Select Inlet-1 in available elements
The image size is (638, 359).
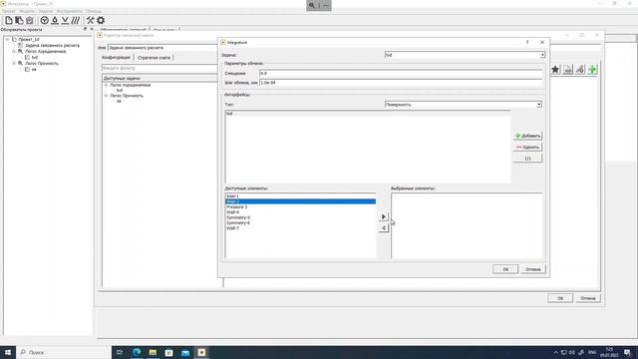(300, 196)
